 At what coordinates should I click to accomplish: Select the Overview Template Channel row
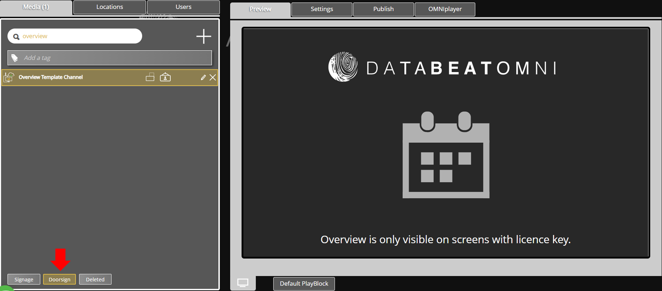[x=110, y=77]
